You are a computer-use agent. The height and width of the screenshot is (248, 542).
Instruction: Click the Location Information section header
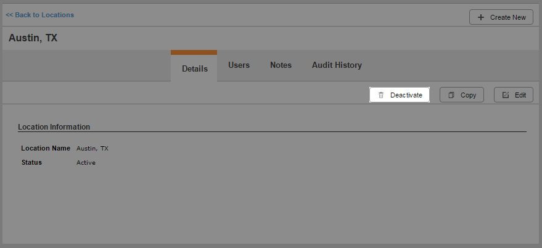[54, 127]
